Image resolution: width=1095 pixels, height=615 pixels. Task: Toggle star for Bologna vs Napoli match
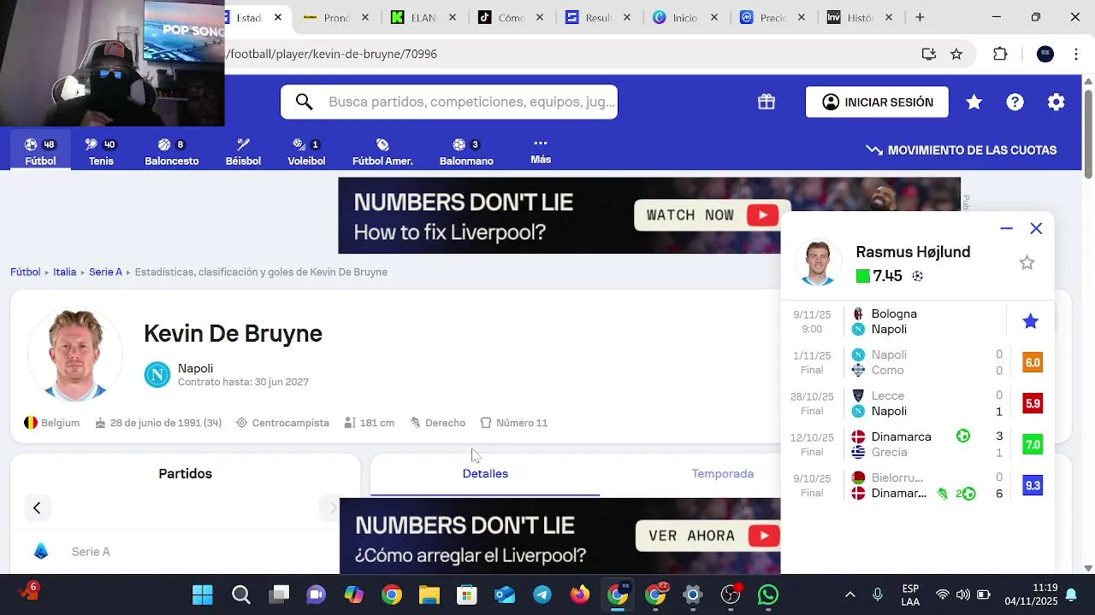click(1030, 321)
